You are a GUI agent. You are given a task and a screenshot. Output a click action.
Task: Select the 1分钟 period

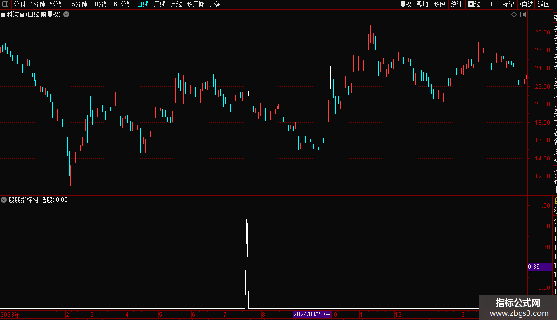click(37, 4)
